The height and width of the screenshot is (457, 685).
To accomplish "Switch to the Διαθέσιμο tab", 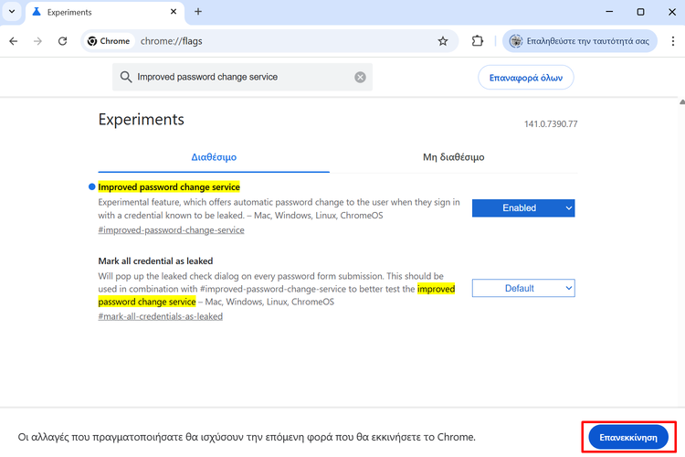I will pyautogui.click(x=214, y=157).
